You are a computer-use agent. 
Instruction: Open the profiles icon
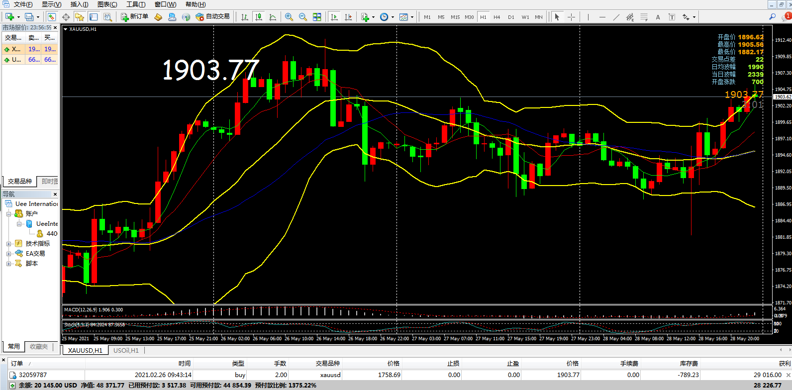pyautogui.click(x=29, y=17)
